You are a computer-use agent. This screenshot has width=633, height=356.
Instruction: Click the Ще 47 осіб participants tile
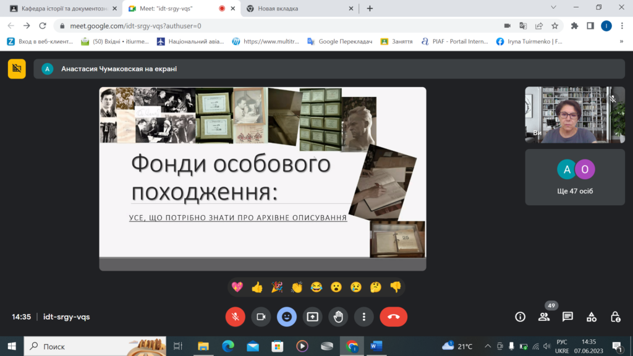pos(575,177)
